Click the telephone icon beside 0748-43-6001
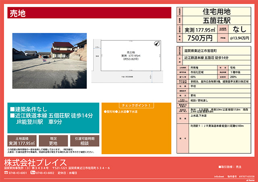The height and width of the screenshot is (182, 258). [6, 173]
